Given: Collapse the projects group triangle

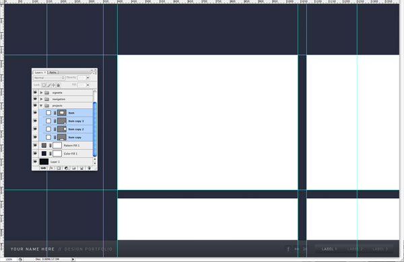Looking at the screenshot, I should point(41,105).
